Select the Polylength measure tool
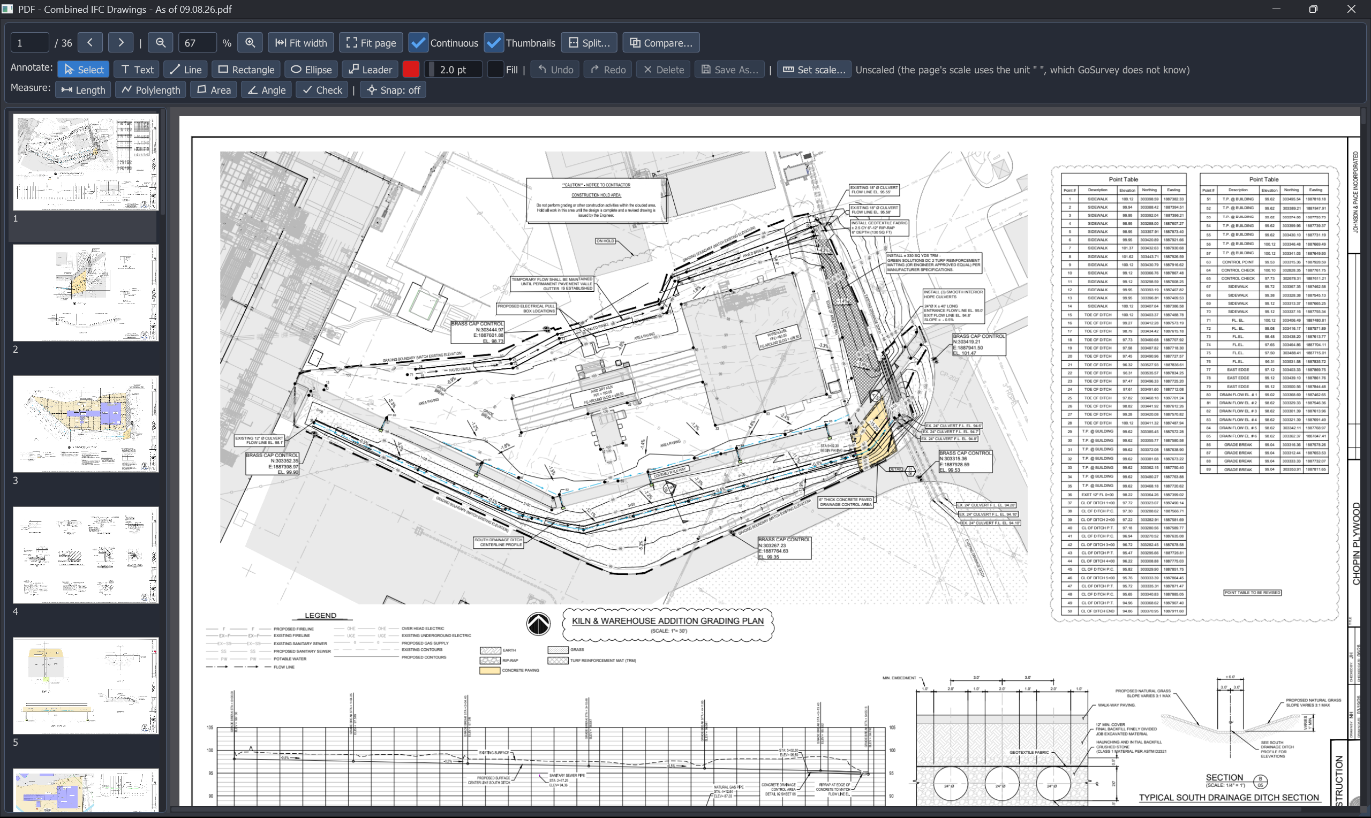 pyautogui.click(x=150, y=90)
